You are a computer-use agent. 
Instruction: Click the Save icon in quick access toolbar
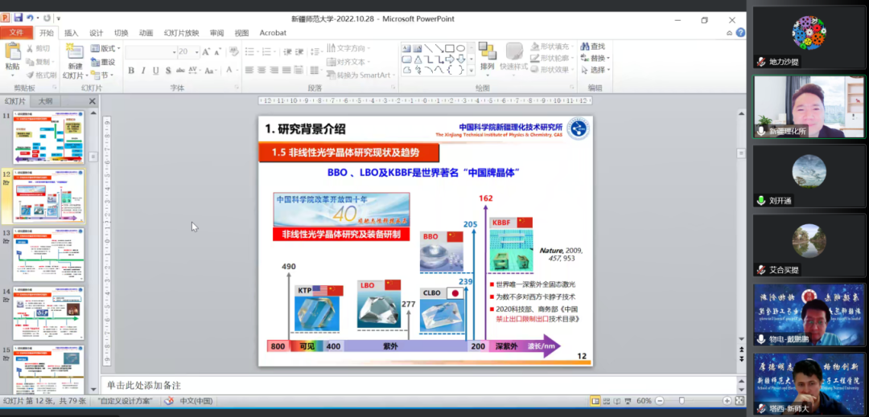pos(18,18)
